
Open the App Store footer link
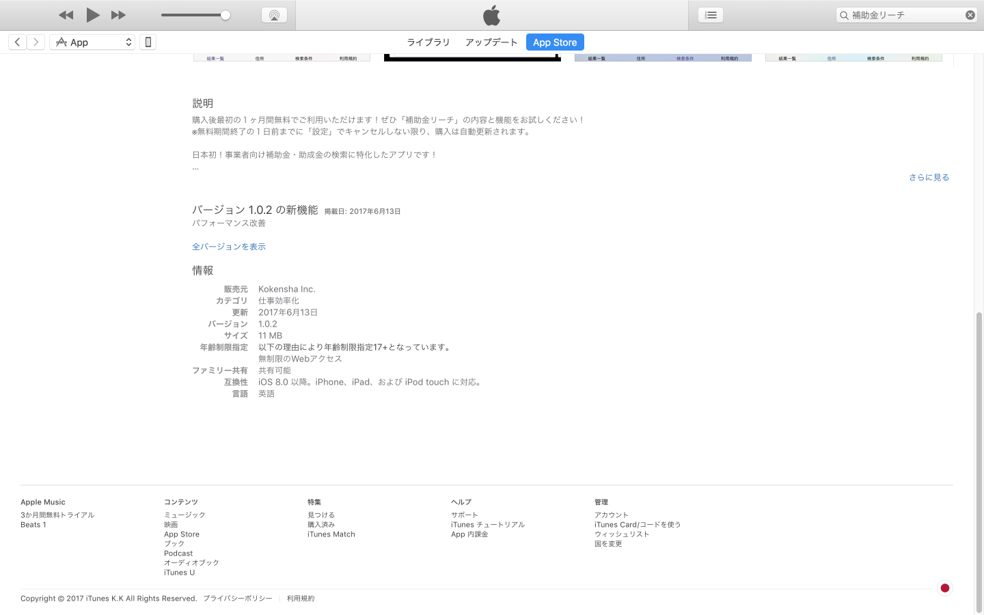182,534
